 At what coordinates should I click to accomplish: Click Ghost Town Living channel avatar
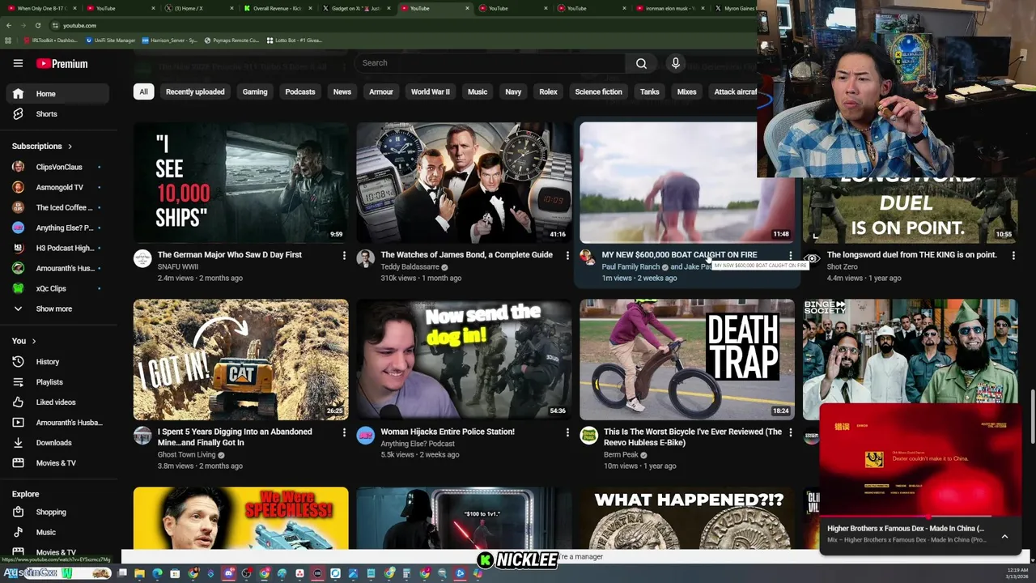(142, 436)
